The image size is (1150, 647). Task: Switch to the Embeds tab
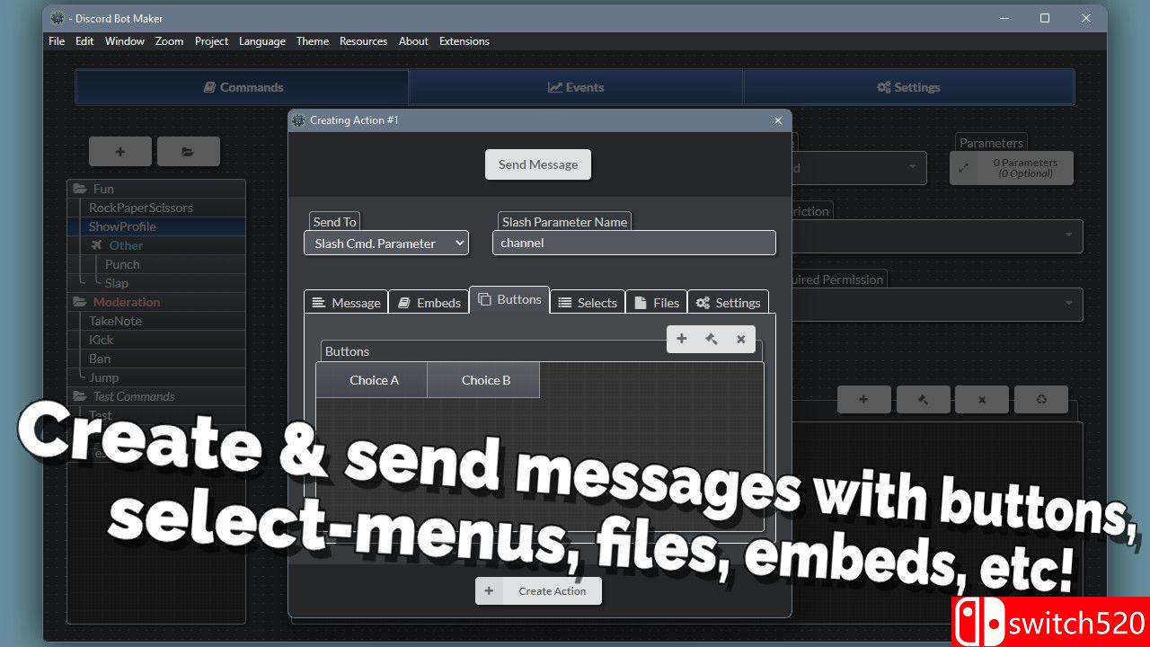tap(429, 303)
